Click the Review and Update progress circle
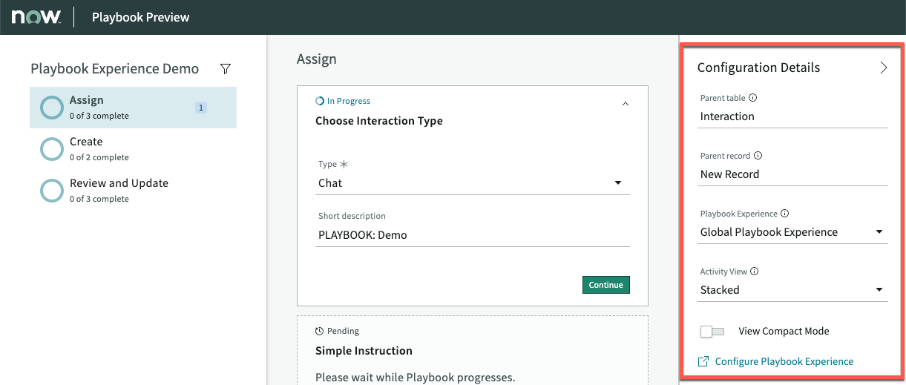 [x=51, y=191]
